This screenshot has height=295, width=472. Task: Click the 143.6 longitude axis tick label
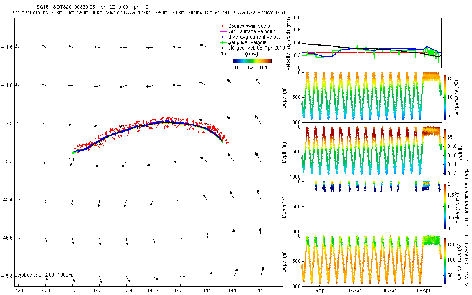[x=153, y=291]
